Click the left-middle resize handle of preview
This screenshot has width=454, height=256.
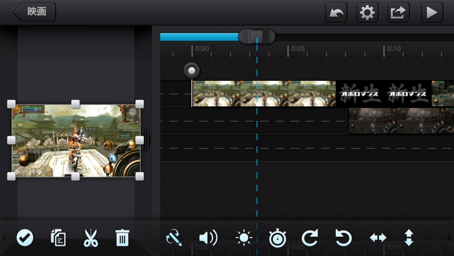tap(11, 140)
